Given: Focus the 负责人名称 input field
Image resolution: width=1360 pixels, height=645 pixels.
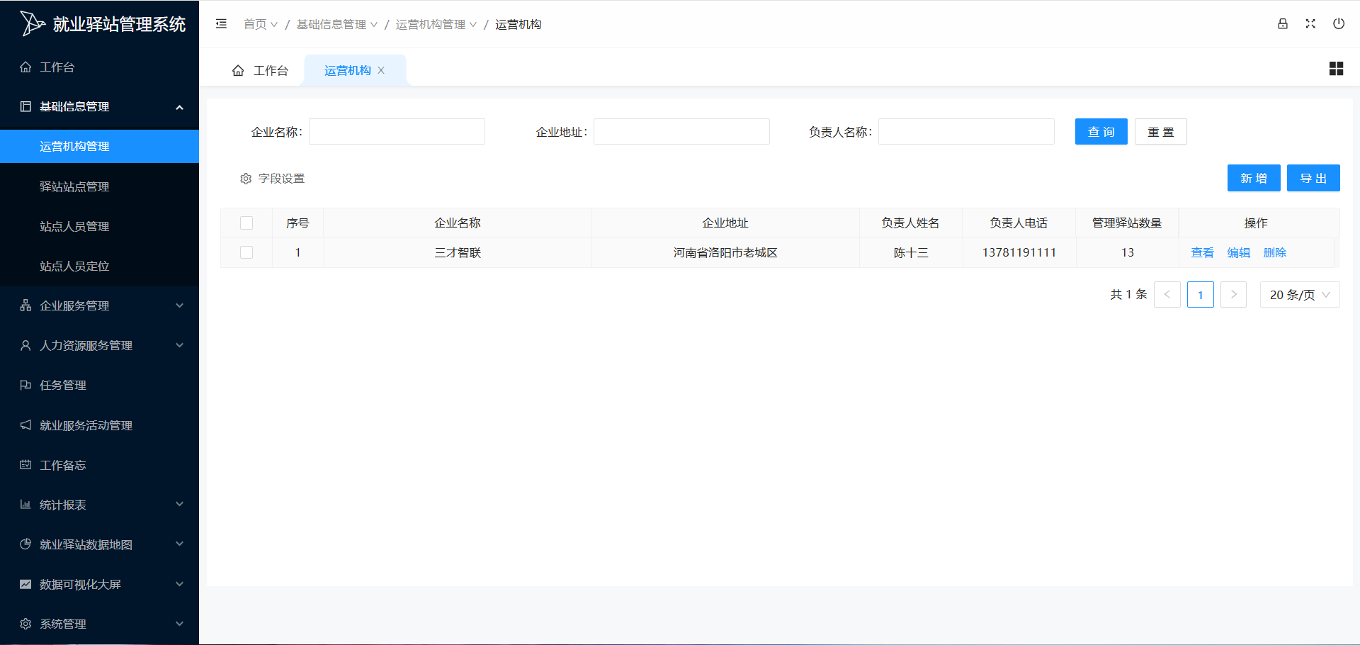Looking at the screenshot, I should tap(966, 132).
